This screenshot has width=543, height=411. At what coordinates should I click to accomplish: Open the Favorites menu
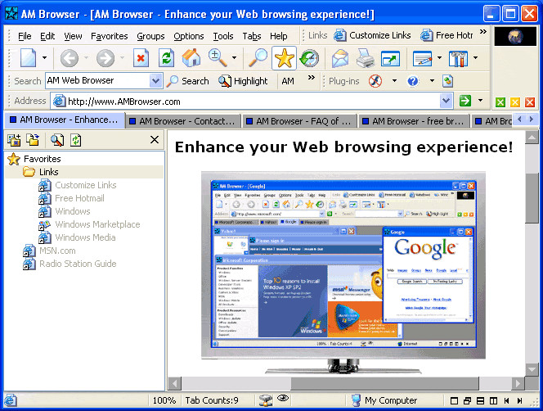pyautogui.click(x=109, y=36)
